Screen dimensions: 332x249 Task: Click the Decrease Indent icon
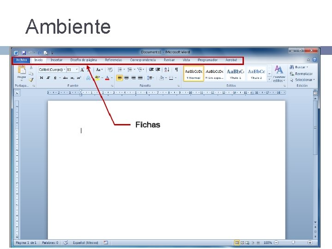pyautogui.click(x=151, y=70)
